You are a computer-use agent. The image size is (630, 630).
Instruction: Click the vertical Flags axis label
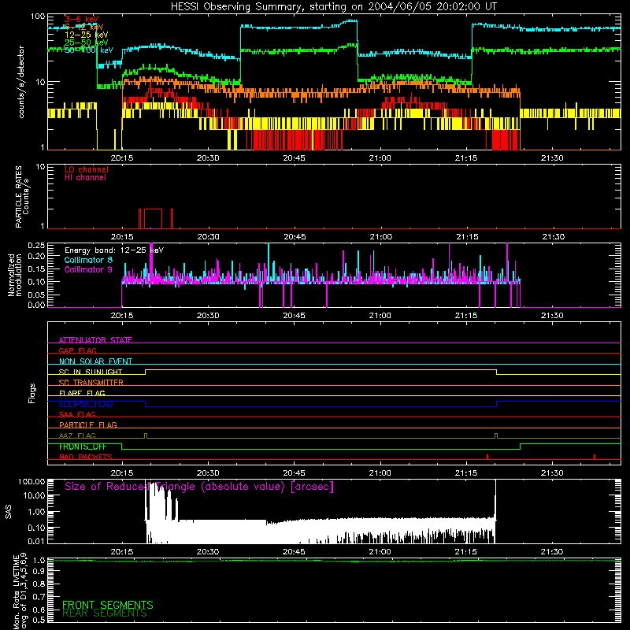tap(32, 393)
